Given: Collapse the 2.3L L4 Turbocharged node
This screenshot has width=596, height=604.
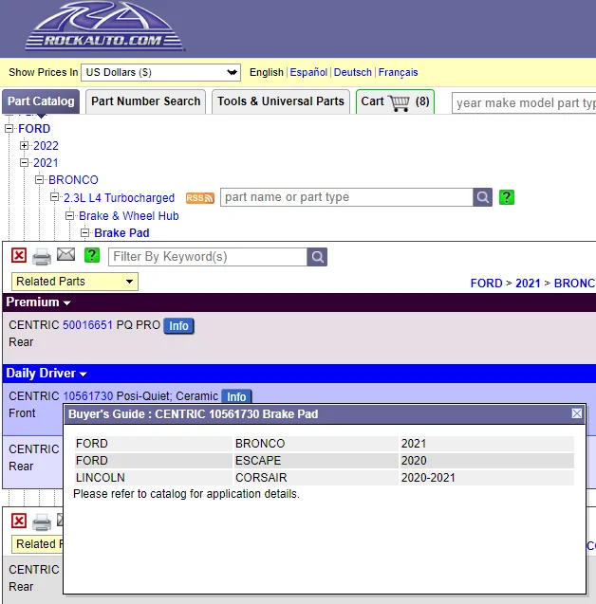Looking at the screenshot, I should click(x=54, y=197).
